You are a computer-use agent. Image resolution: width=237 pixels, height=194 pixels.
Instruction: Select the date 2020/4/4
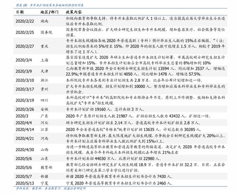pos(24,123)
